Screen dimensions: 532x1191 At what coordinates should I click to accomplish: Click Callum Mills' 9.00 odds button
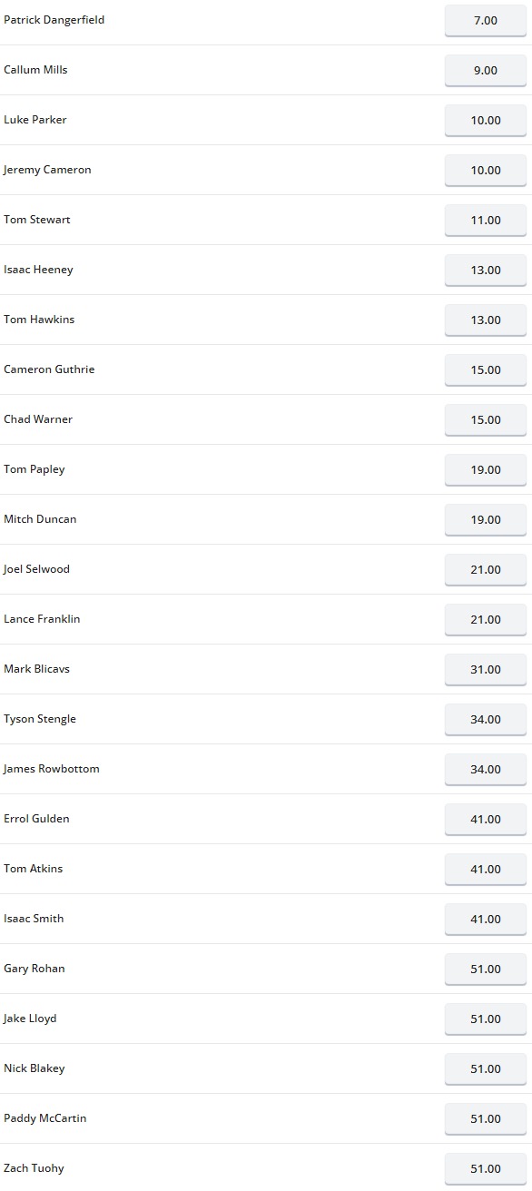486,70
